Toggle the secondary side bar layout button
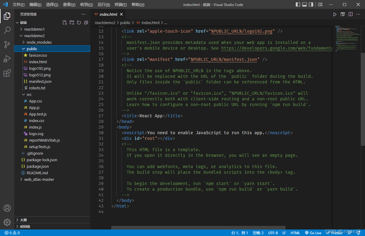This screenshot has height=236, width=365. click(x=311, y=4)
